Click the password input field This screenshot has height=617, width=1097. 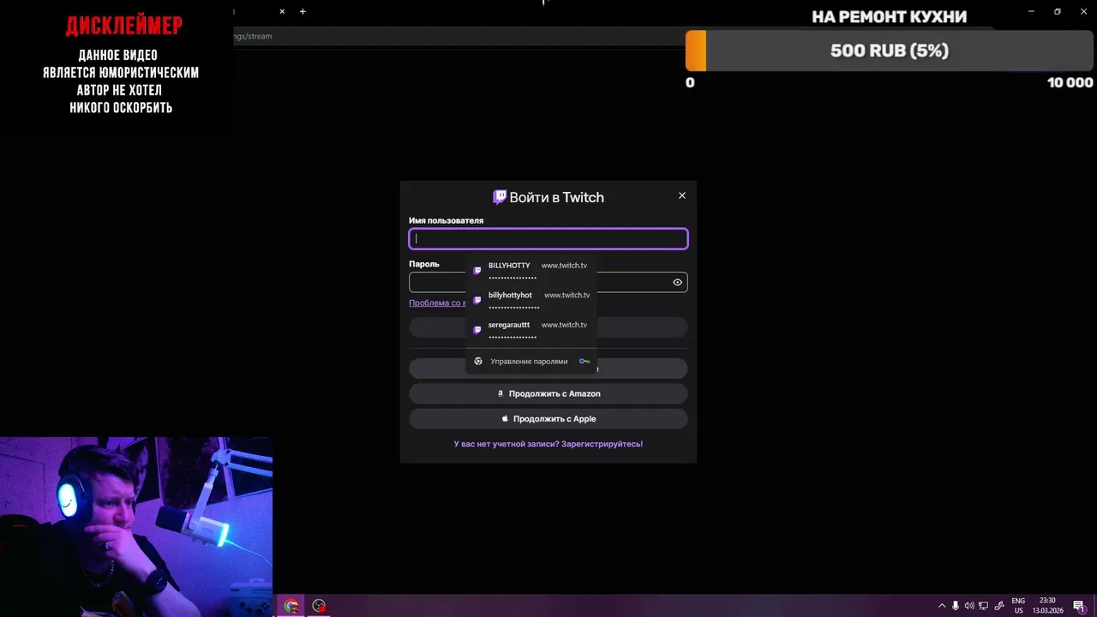point(548,282)
